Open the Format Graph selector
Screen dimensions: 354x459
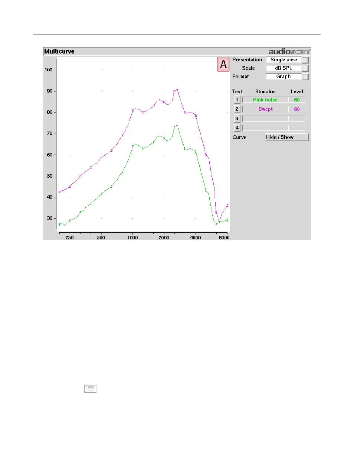[x=283, y=77]
